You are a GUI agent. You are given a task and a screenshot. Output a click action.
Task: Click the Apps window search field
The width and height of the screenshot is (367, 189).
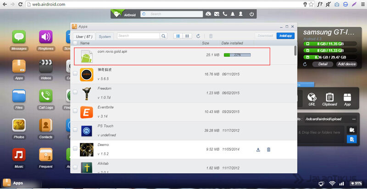pyautogui.click(x=139, y=36)
